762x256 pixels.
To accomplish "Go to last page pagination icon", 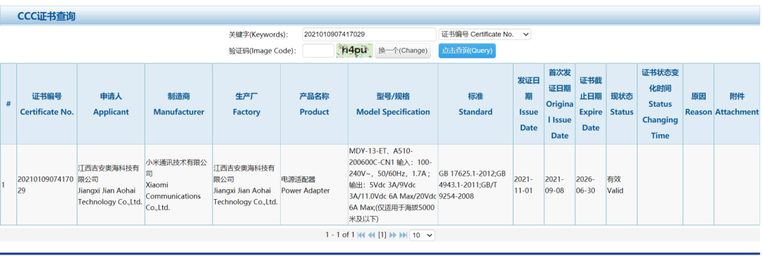I will click(404, 235).
